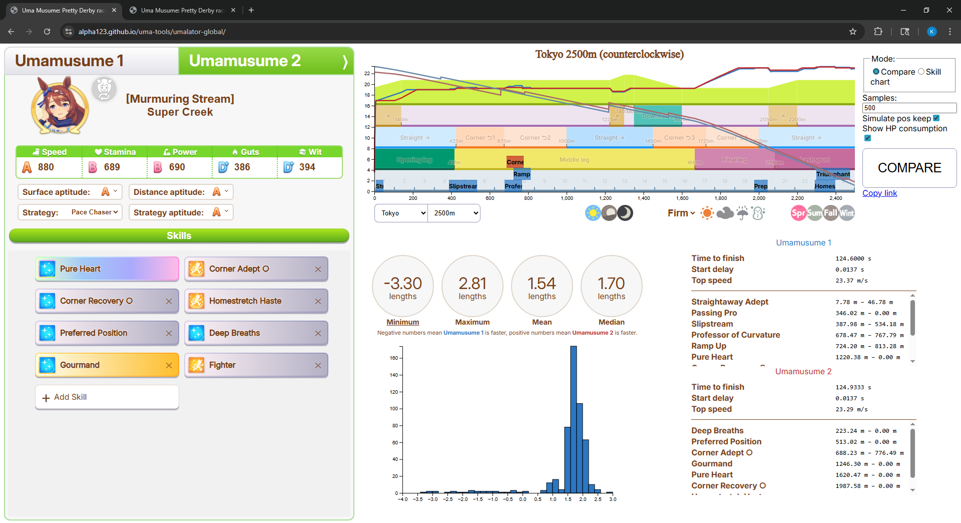Screen dimensions: 961x523
Task: Reload the current page
Action: coord(47,32)
